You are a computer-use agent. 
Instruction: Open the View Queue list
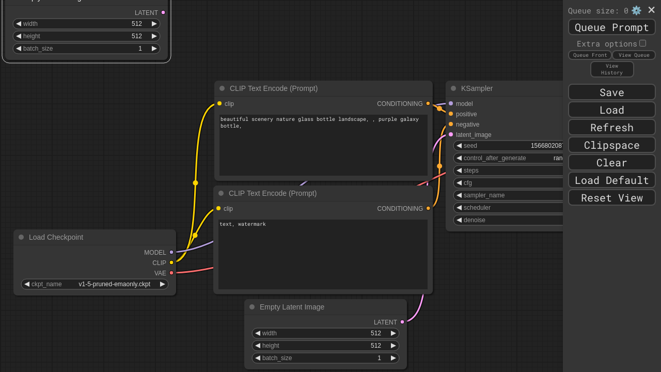pos(634,55)
